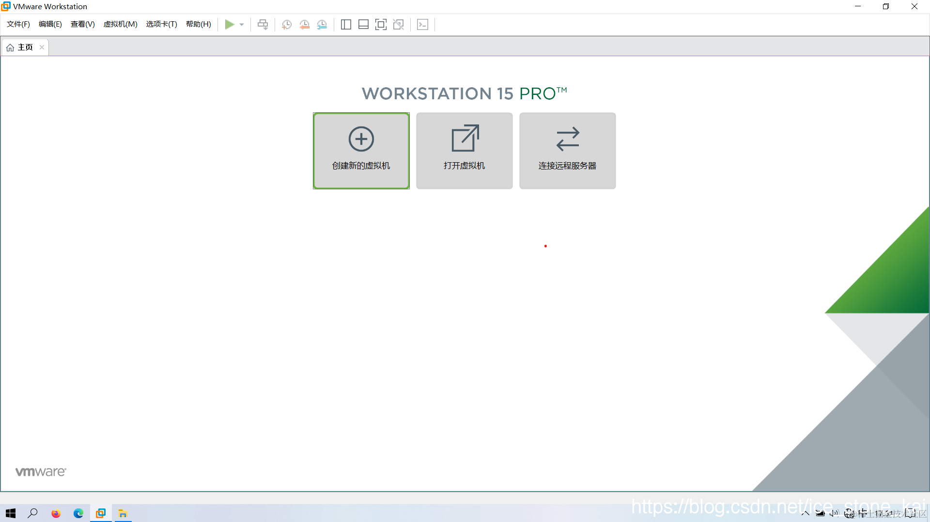Open File Explorer from the taskbar
Viewport: 930px width, 522px height.
click(x=123, y=513)
